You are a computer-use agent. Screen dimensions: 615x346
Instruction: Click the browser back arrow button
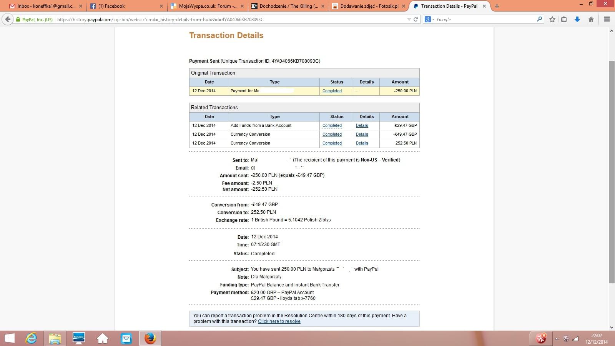pos(8,19)
